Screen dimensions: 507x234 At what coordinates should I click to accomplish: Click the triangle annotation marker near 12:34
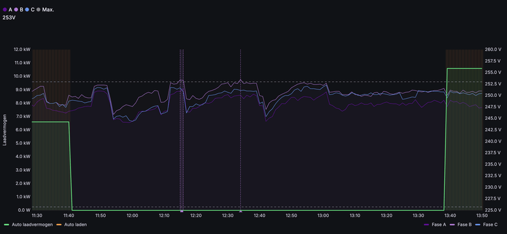tap(240, 211)
